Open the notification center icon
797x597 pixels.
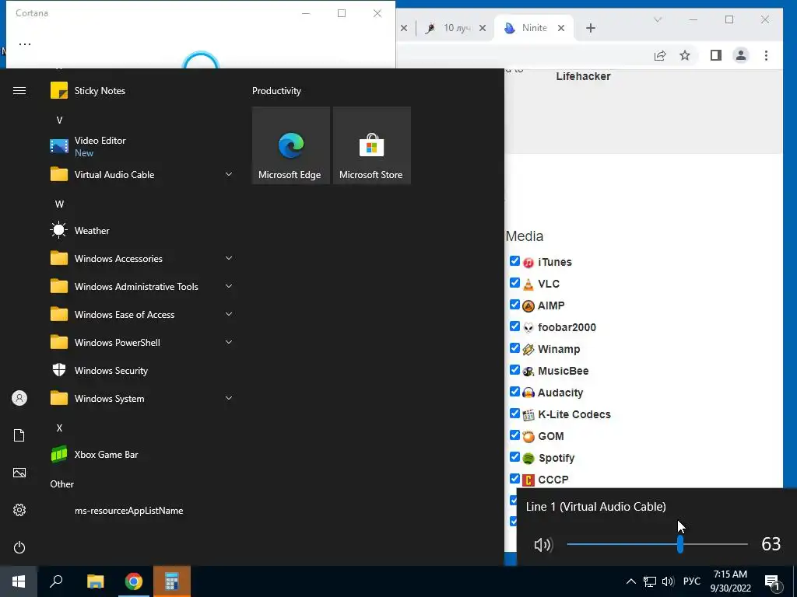(772, 582)
